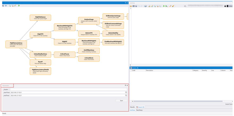Click the broom clean-up icon in GetData toolbar
This screenshot has width=234, height=116.
click(x=173, y=6)
